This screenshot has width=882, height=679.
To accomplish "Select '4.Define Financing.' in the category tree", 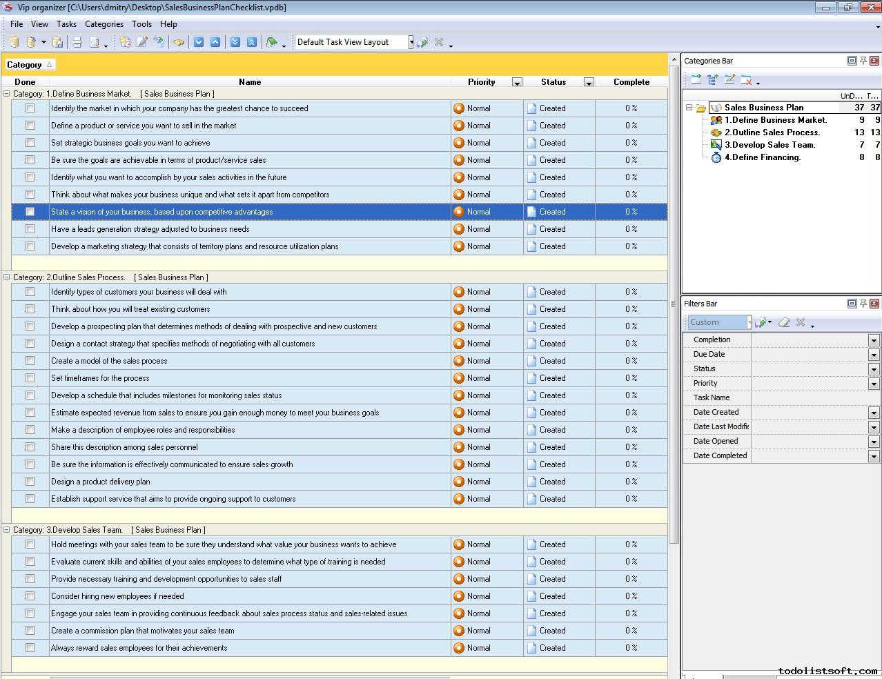I will pyautogui.click(x=762, y=157).
